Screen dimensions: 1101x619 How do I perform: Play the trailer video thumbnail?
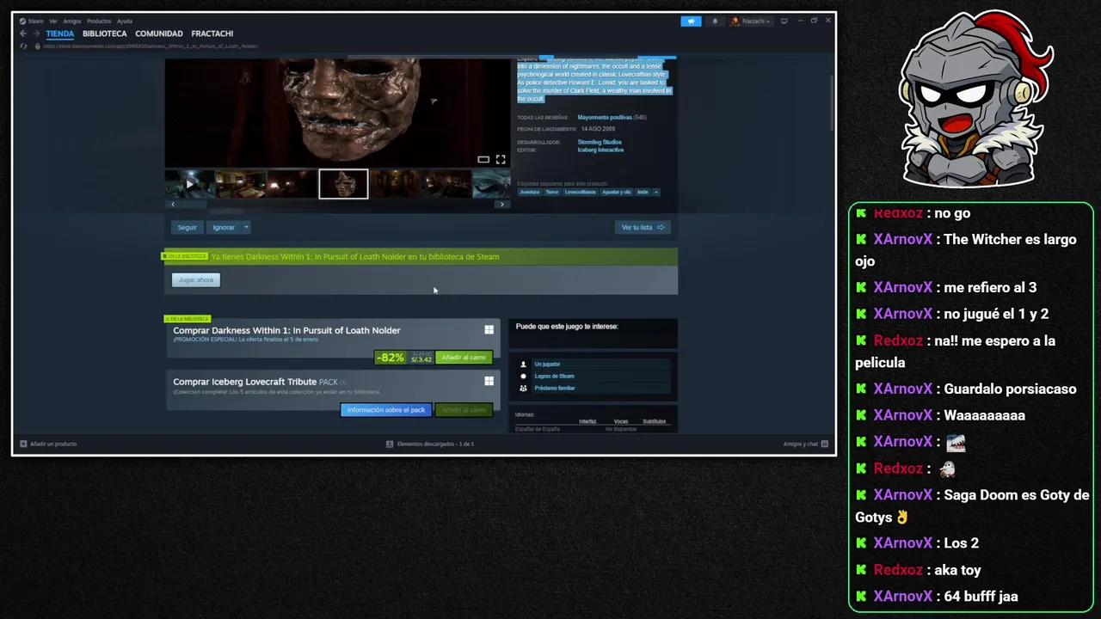tap(190, 184)
